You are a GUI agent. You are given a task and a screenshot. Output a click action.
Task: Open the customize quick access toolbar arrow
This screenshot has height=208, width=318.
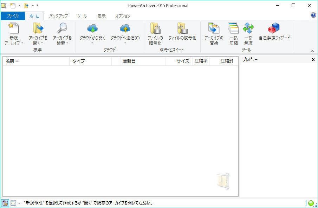point(37,6)
